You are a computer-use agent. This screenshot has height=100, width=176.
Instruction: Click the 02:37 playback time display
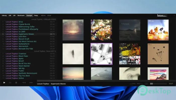tap(171, 83)
